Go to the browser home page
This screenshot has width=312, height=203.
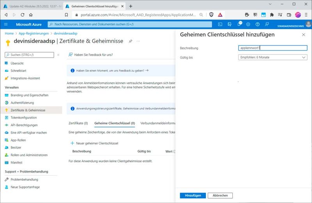tap(31, 15)
